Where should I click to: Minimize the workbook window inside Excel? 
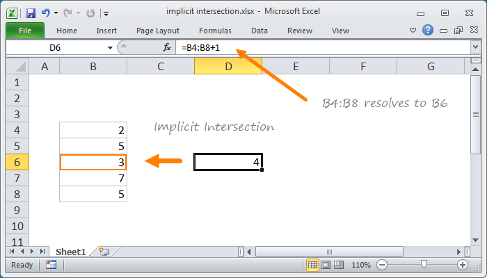pos(444,31)
